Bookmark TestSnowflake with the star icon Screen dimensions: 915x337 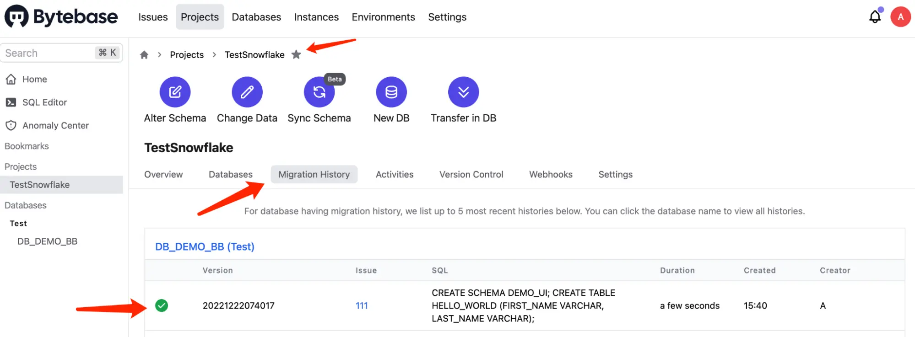point(296,54)
